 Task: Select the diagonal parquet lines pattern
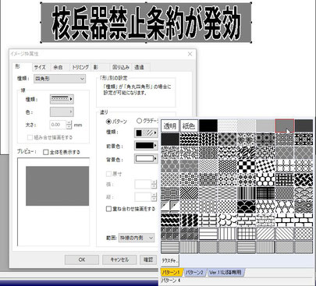190,192
